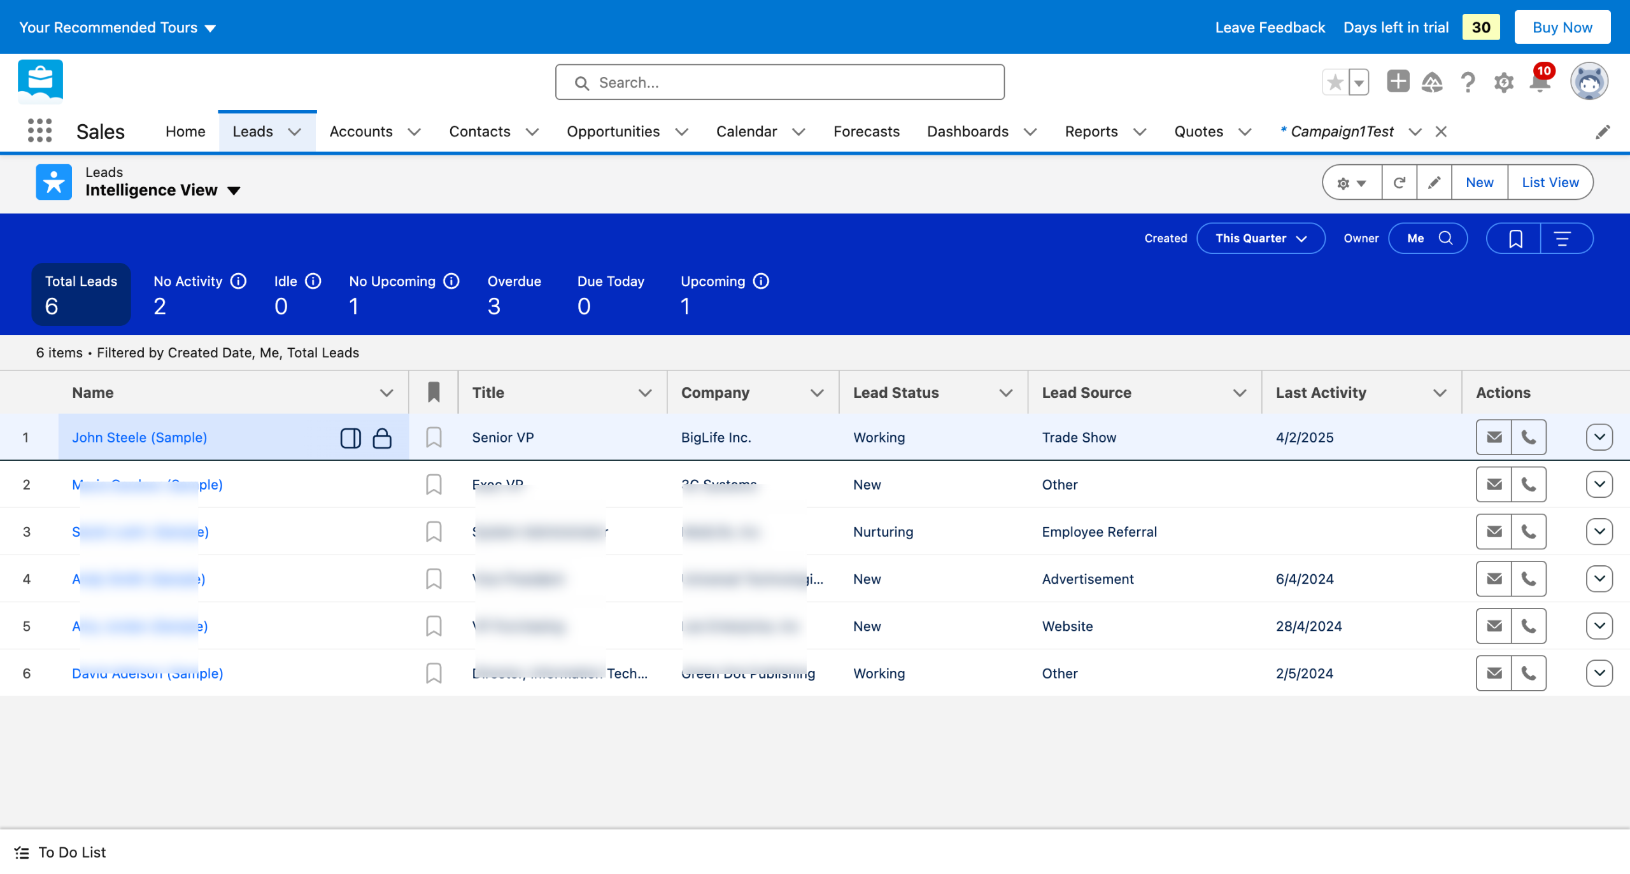1630x874 pixels.
Task: Open the Help question mark icon
Action: (x=1468, y=82)
